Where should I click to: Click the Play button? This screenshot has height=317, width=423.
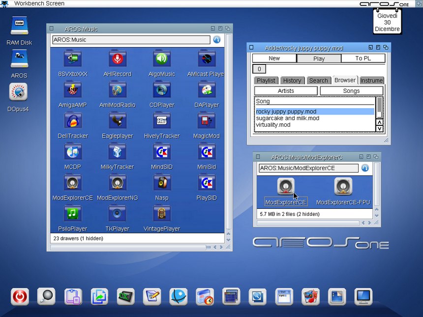[x=319, y=58]
